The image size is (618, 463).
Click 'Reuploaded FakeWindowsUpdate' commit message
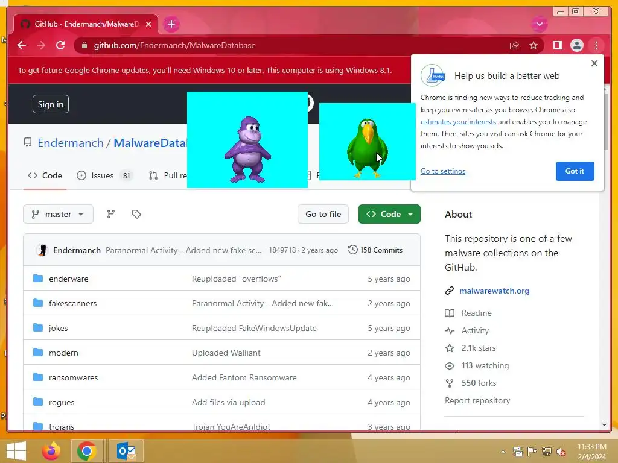(x=254, y=329)
